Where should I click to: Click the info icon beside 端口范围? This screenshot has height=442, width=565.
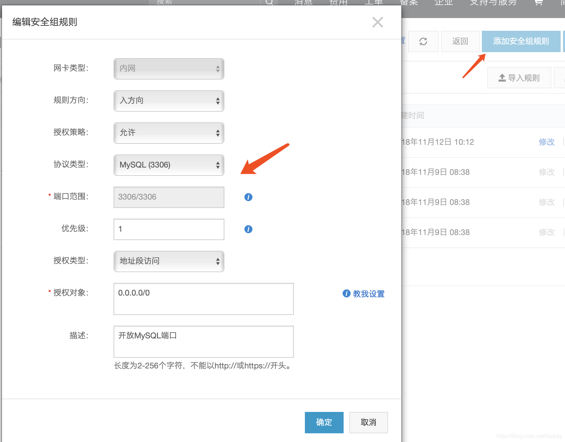[248, 197]
